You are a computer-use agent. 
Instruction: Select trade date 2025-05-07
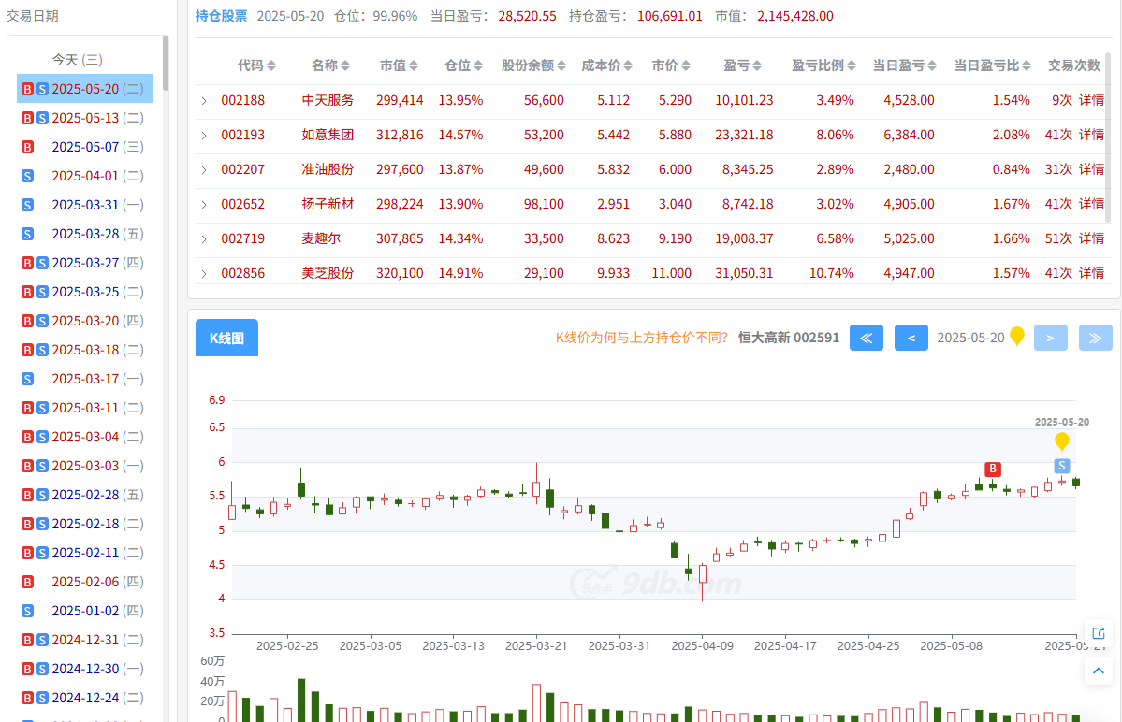point(85,147)
